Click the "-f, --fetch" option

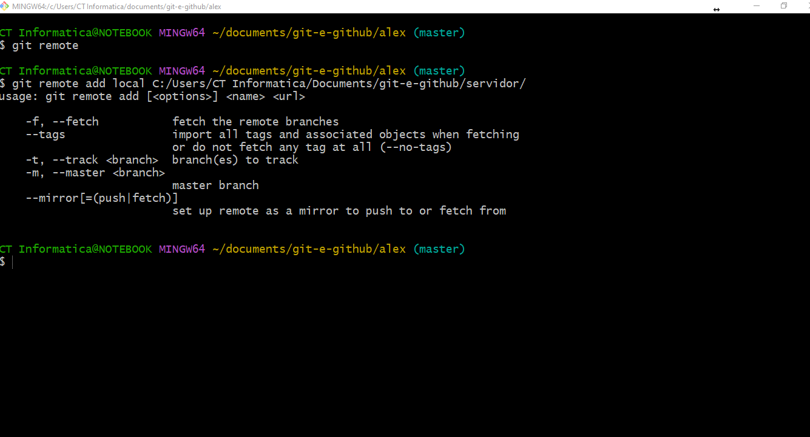tap(62, 122)
